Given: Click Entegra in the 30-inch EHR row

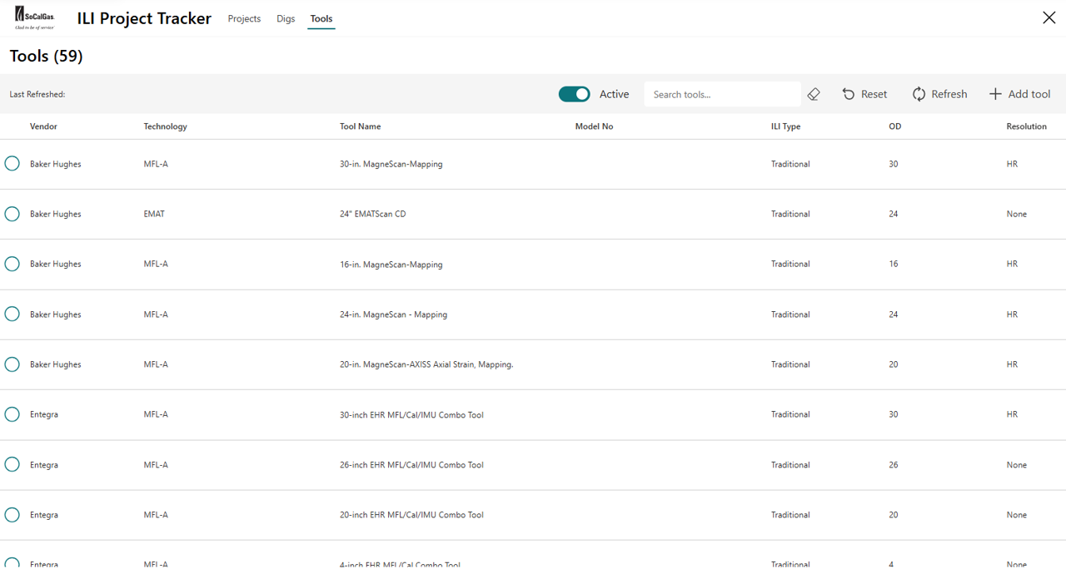Looking at the screenshot, I should pyautogui.click(x=44, y=414).
